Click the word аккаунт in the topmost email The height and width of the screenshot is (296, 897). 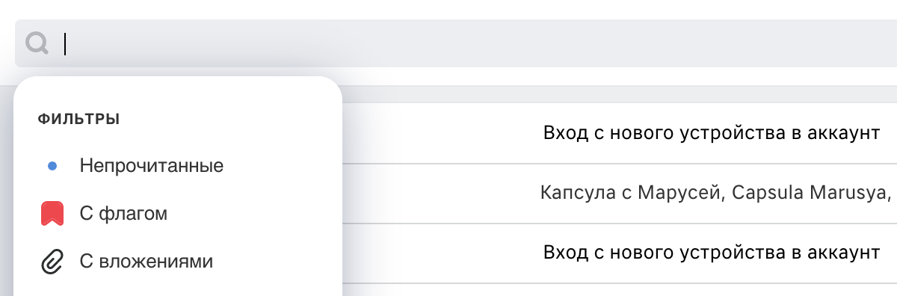point(842,134)
